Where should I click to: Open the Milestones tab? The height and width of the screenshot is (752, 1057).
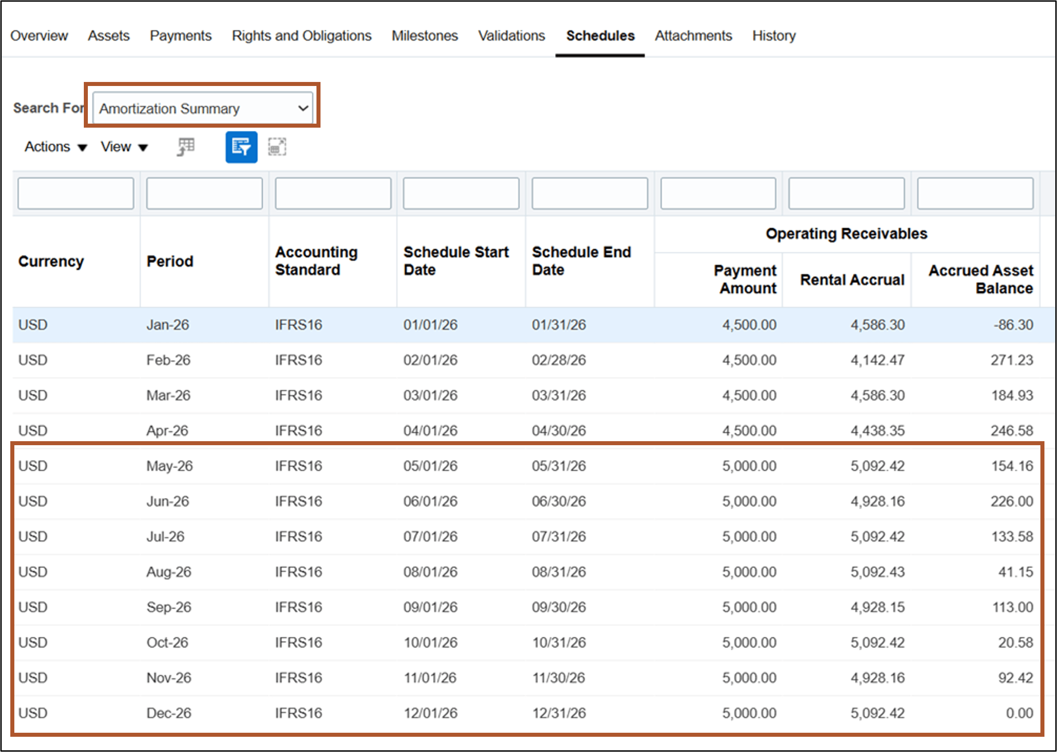click(x=425, y=36)
